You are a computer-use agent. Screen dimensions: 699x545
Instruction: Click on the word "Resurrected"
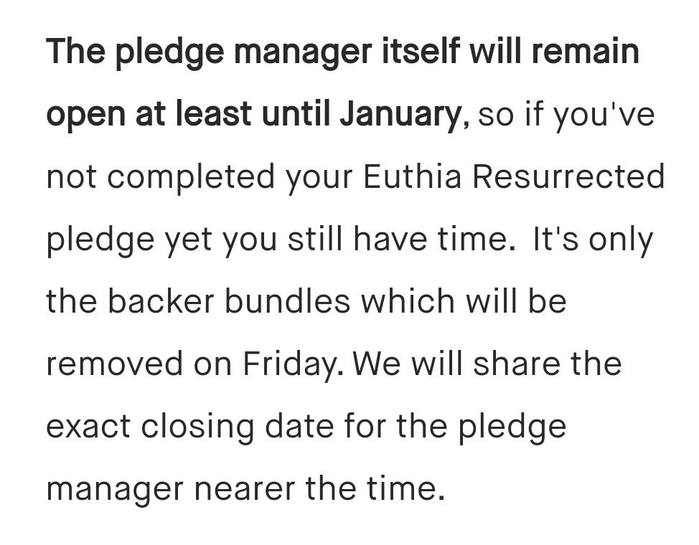tap(569, 176)
